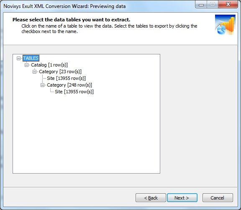Select the TABLES tree item
241x210 pixels.
click(x=31, y=58)
